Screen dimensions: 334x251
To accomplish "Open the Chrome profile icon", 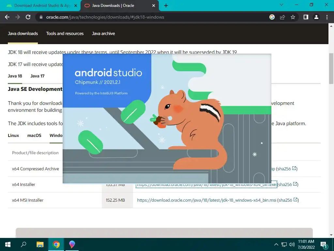I will click(x=316, y=17).
